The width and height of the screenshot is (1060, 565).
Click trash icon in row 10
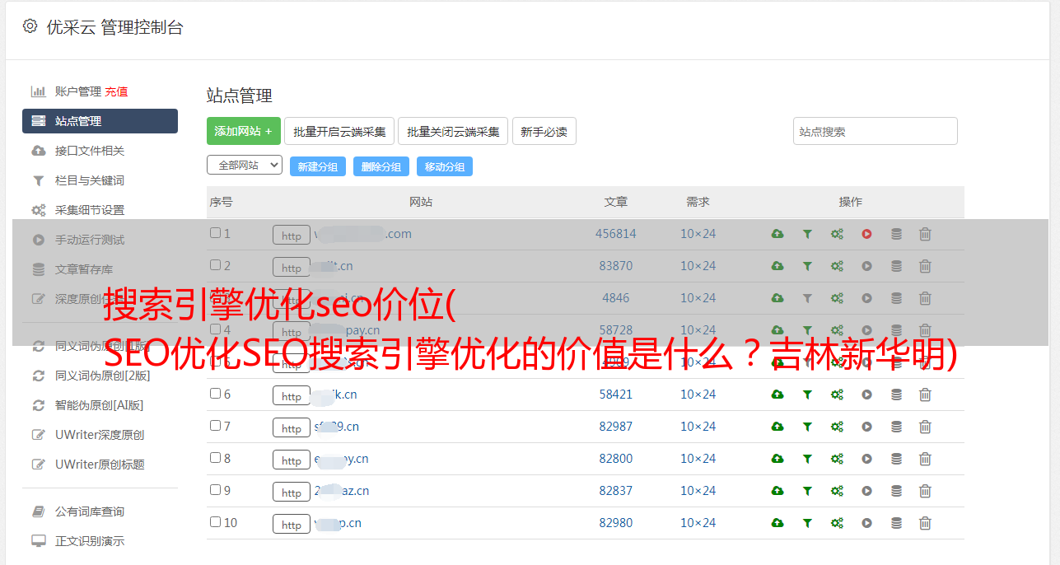pyautogui.click(x=925, y=523)
